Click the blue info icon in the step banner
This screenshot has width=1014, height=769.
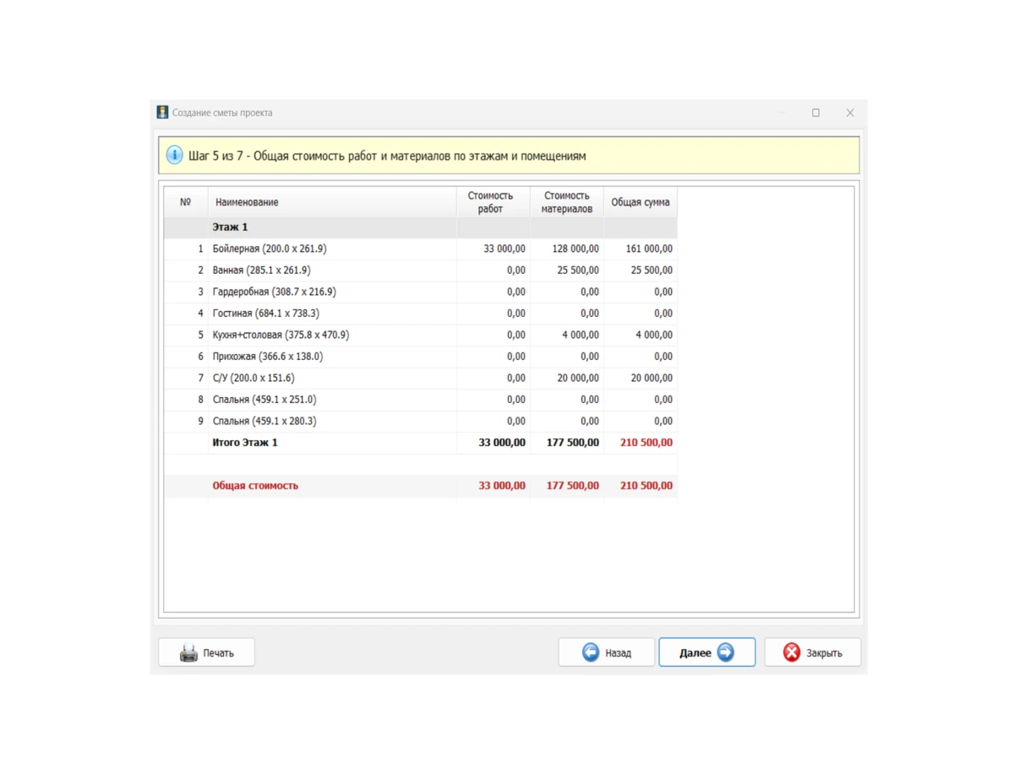pyautogui.click(x=174, y=155)
